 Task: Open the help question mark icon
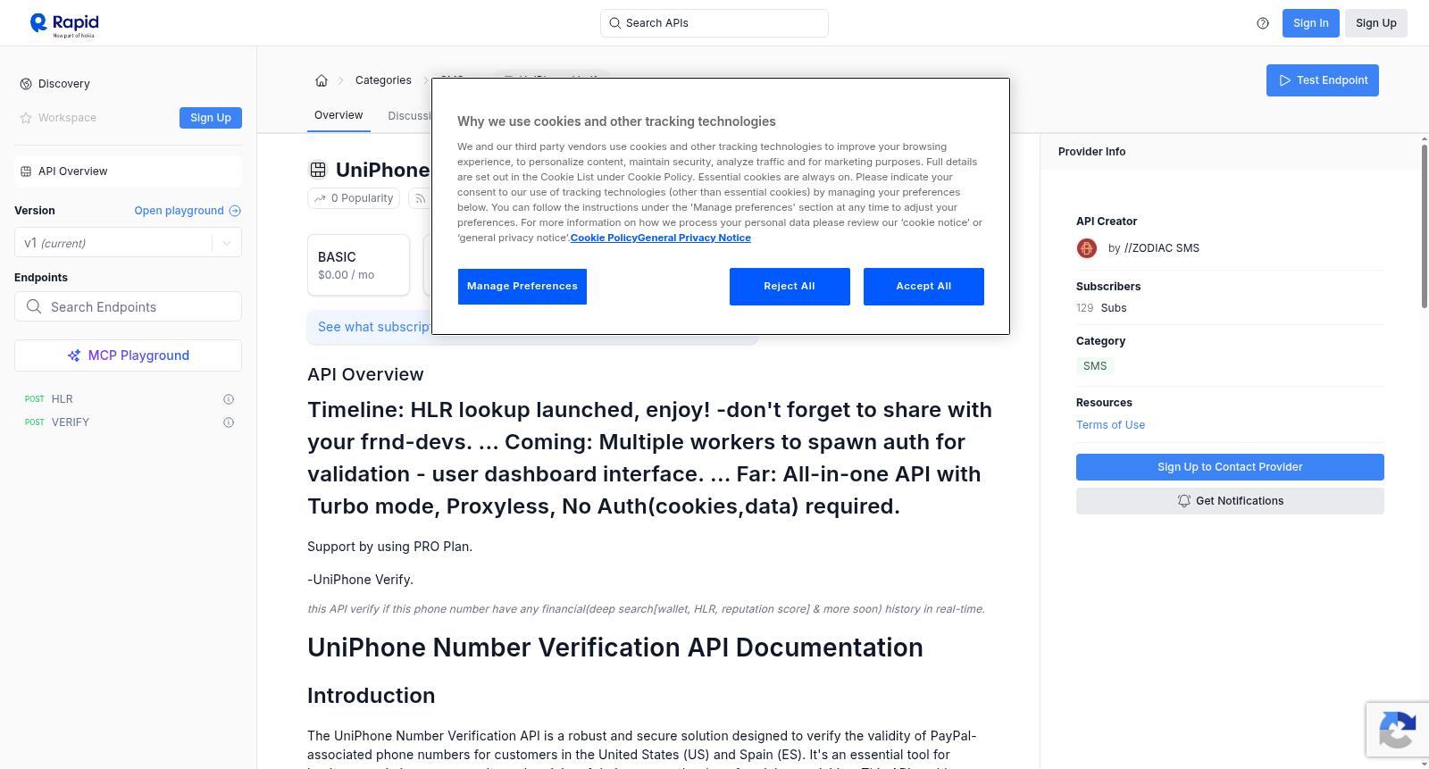[x=1263, y=23]
